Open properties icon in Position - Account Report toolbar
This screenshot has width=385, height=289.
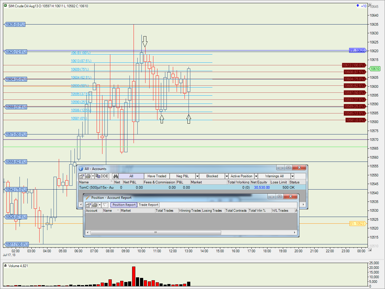88,205
